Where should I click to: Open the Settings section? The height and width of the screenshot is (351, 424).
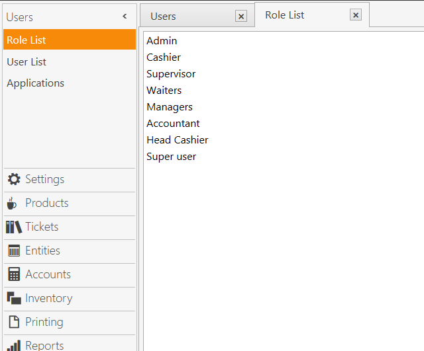[70, 179]
